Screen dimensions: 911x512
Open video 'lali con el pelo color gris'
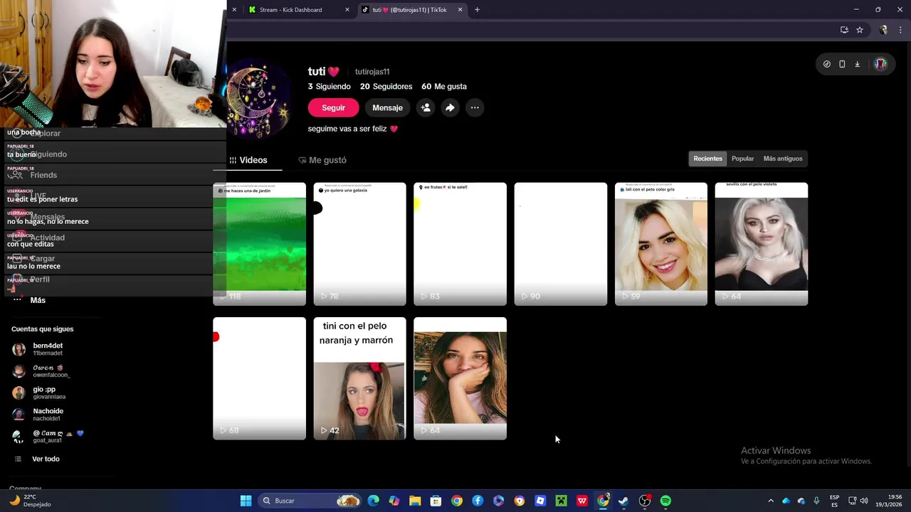pyautogui.click(x=660, y=244)
